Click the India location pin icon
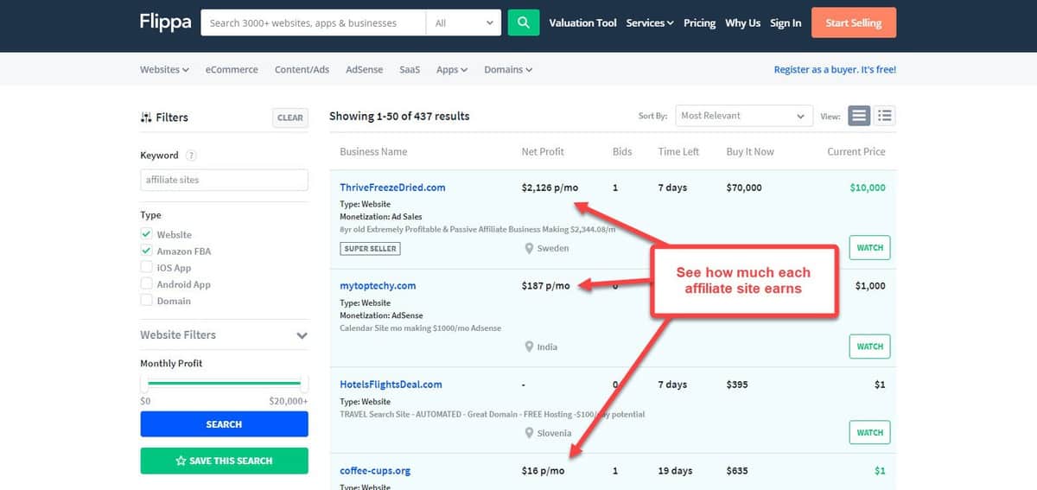 point(529,347)
